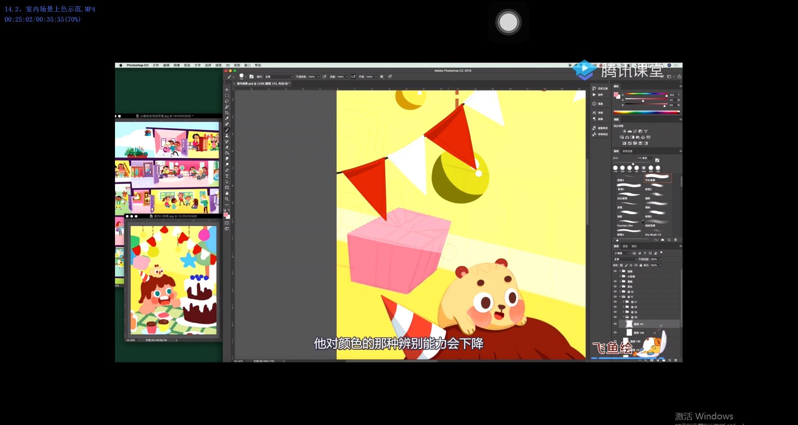Select the Eyedropper tool
This screenshot has width=798, height=425.
tap(227, 118)
